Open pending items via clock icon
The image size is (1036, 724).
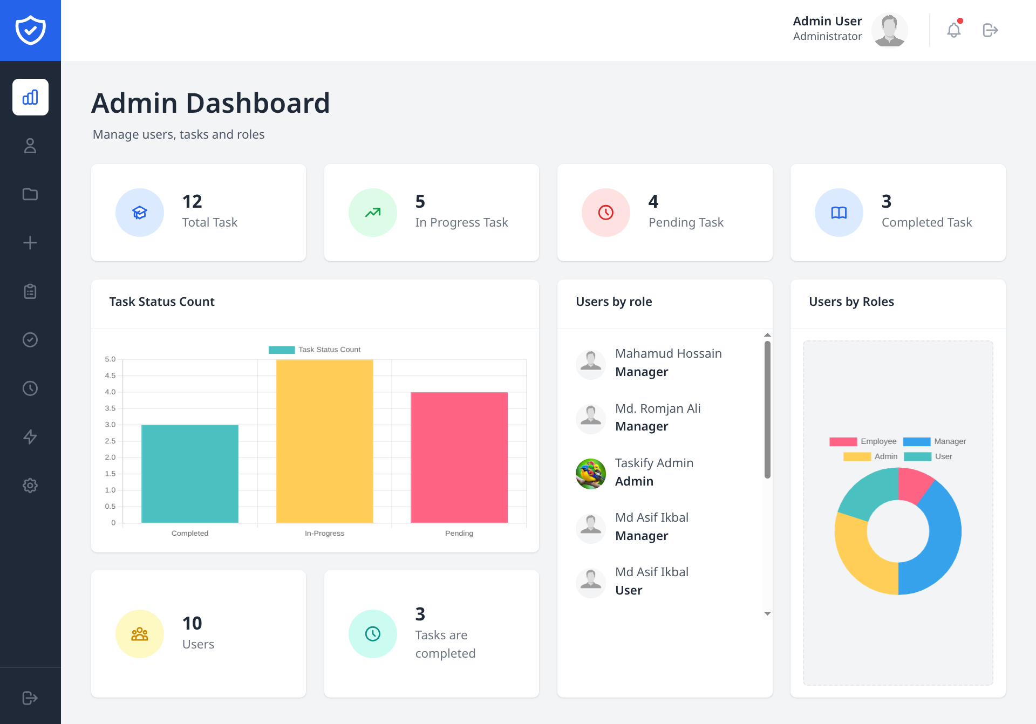click(x=30, y=388)
